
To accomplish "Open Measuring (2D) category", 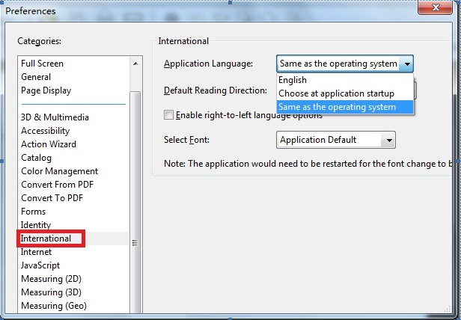I will [51, 279].
